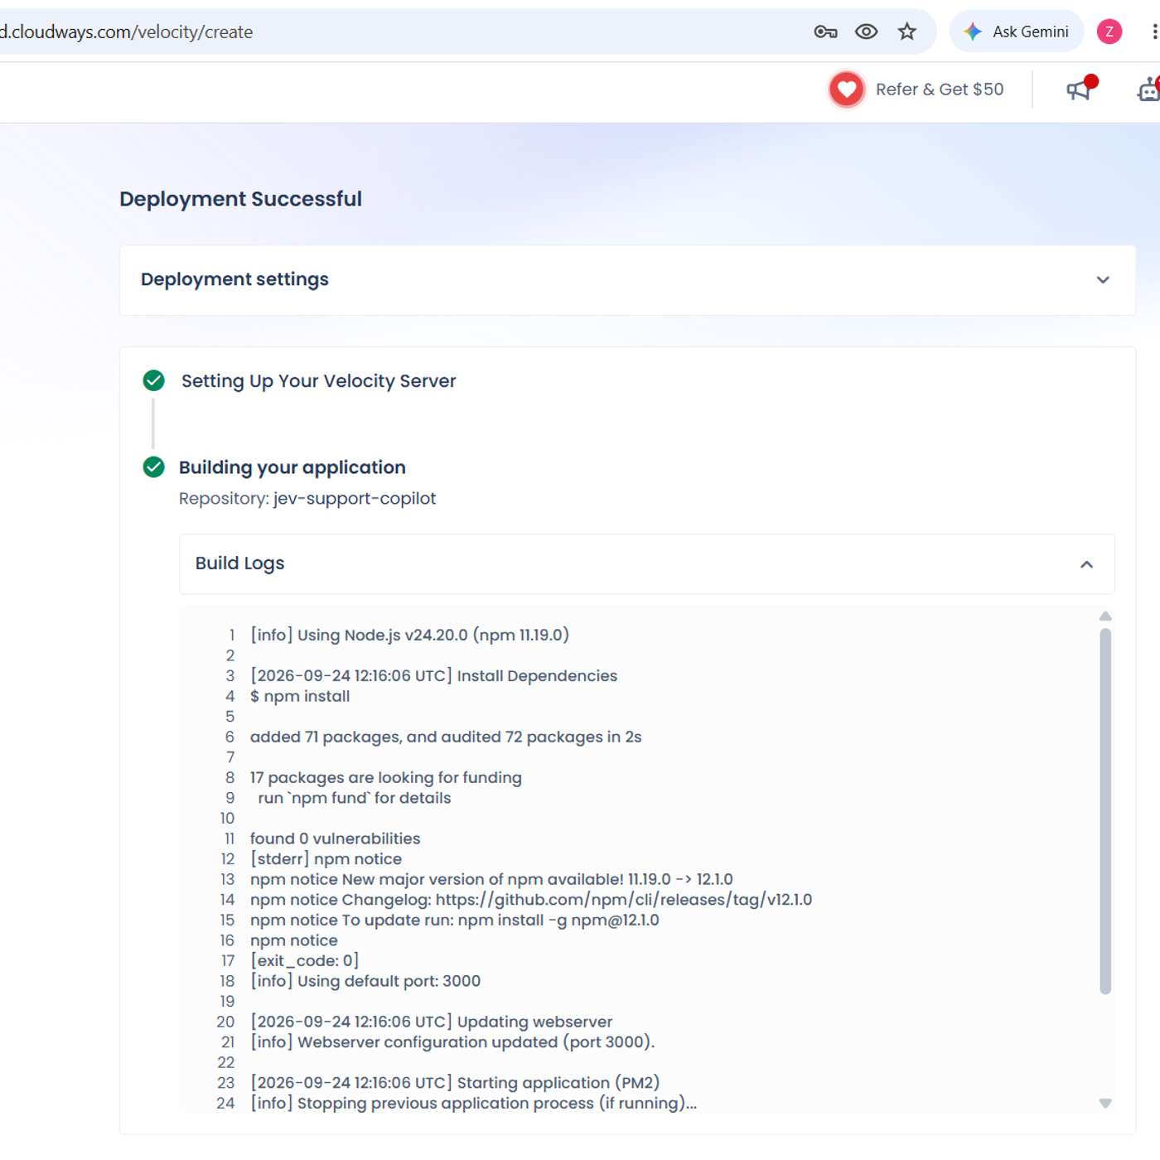Click log line $ npm install
The width and height of the screenshot is (1160, 1160).
pos(300,697)
